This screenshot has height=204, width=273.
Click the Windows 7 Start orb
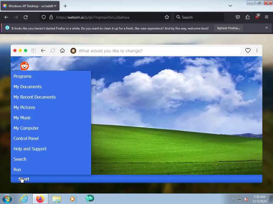[7, 199]
